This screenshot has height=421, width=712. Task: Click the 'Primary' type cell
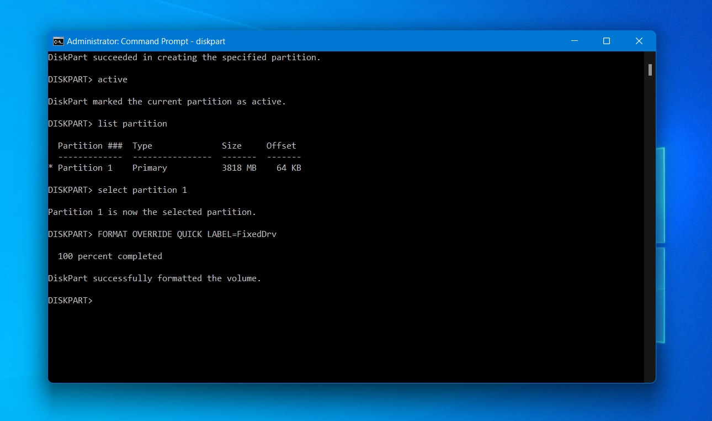tap(150, 168)
